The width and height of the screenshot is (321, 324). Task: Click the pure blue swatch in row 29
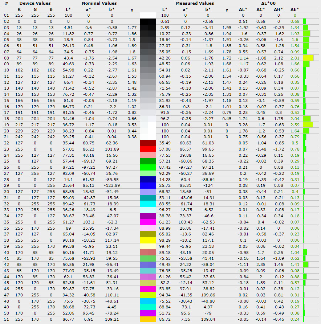point(148,185)
